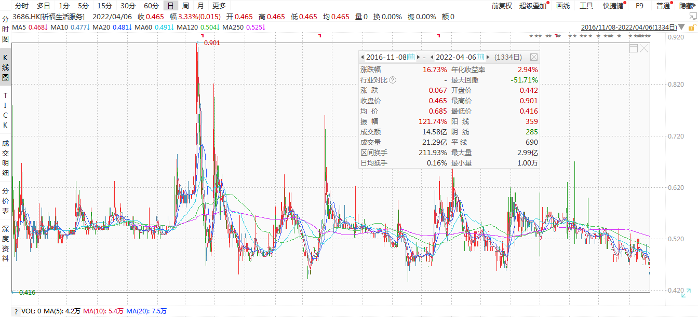Open the 工具 tools menu

(586, 6)
